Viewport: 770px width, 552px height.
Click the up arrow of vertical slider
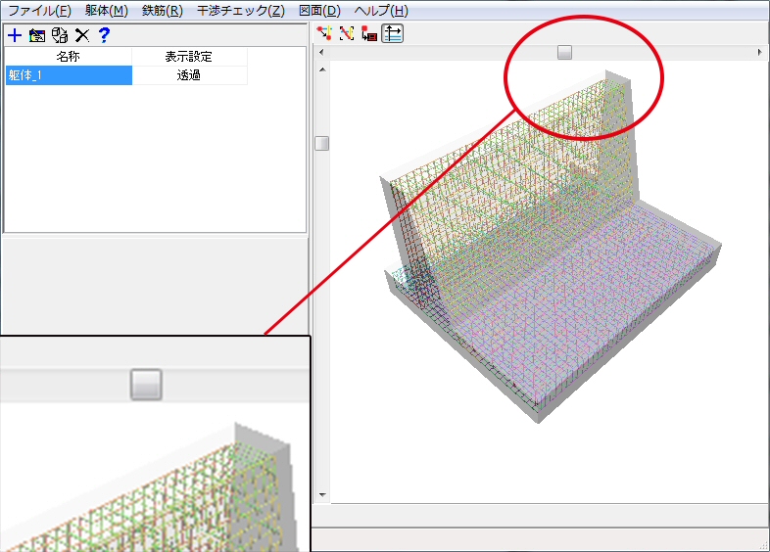322,69
